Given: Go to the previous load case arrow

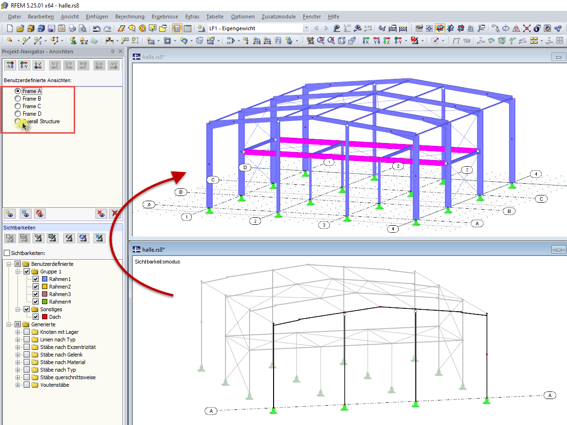Looking at the screenshot, I should coord(316,28).
